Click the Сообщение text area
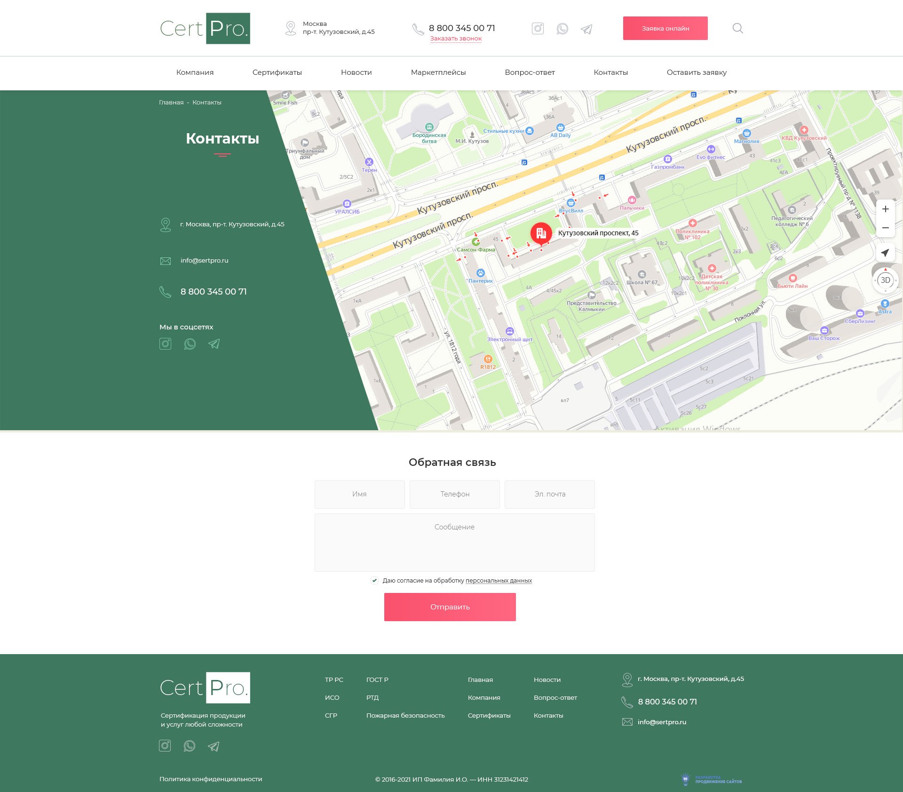Screen dimensions: 903x792 [454, 542]
